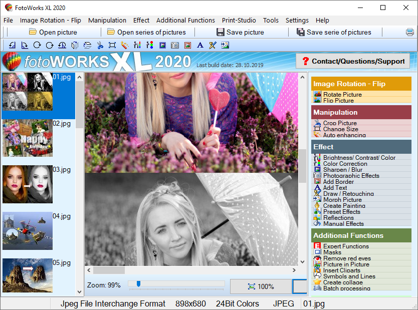Click image viewer vertical scroll down arrow
Image resolution: width=418 pixels, height=310 pixels.
302,262
